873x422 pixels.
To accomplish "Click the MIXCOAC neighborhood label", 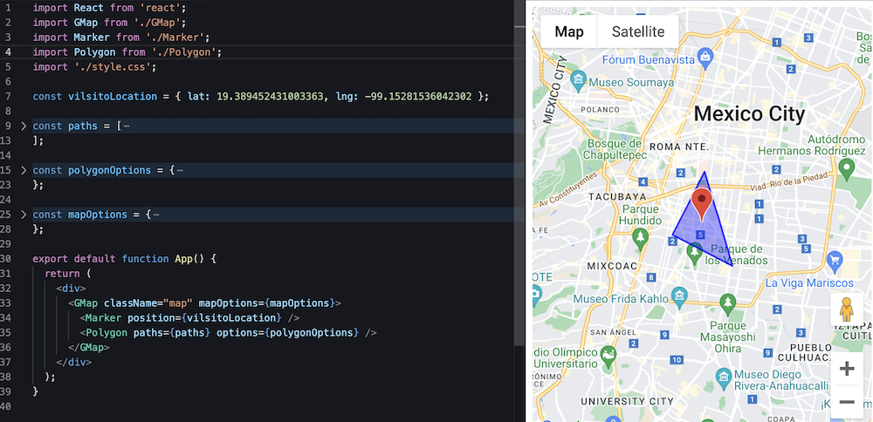I will click(612, 266).
